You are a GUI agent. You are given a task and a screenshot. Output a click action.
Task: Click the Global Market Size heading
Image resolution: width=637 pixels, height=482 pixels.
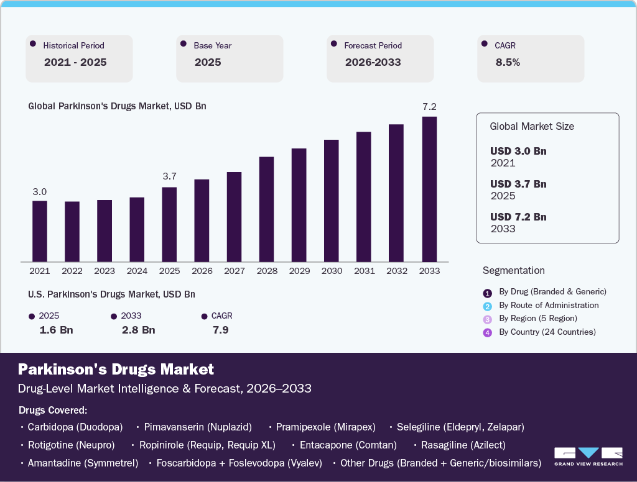point(532,126)
